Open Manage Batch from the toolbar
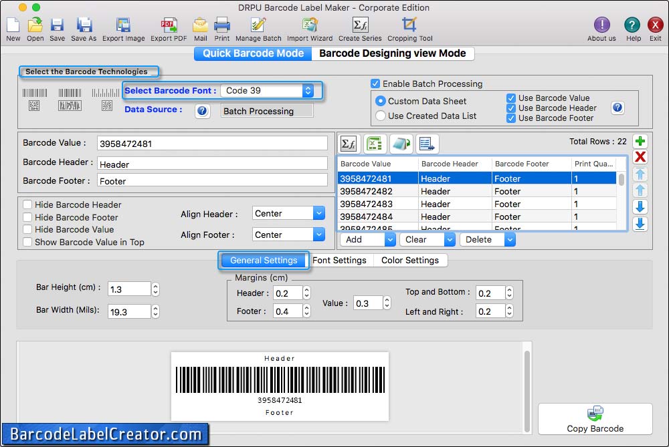This screenshot has width=669, height=447. pos(258,25)
